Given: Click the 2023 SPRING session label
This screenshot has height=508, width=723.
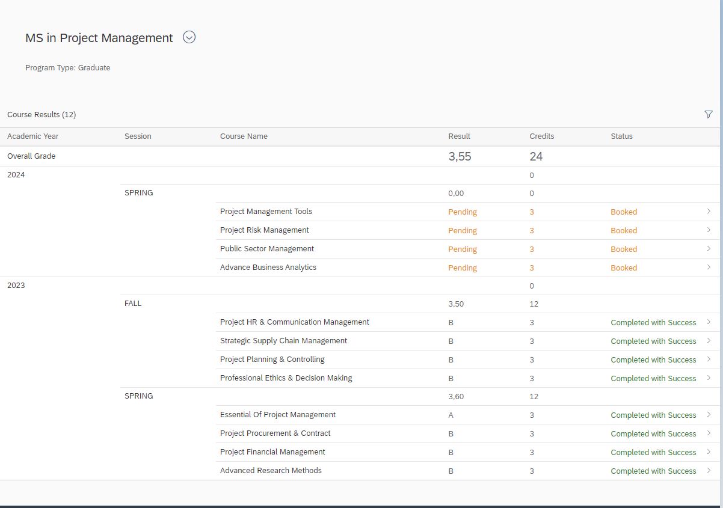Looking at the screenshot, I should pyautogui.click(x=138, y=396).
